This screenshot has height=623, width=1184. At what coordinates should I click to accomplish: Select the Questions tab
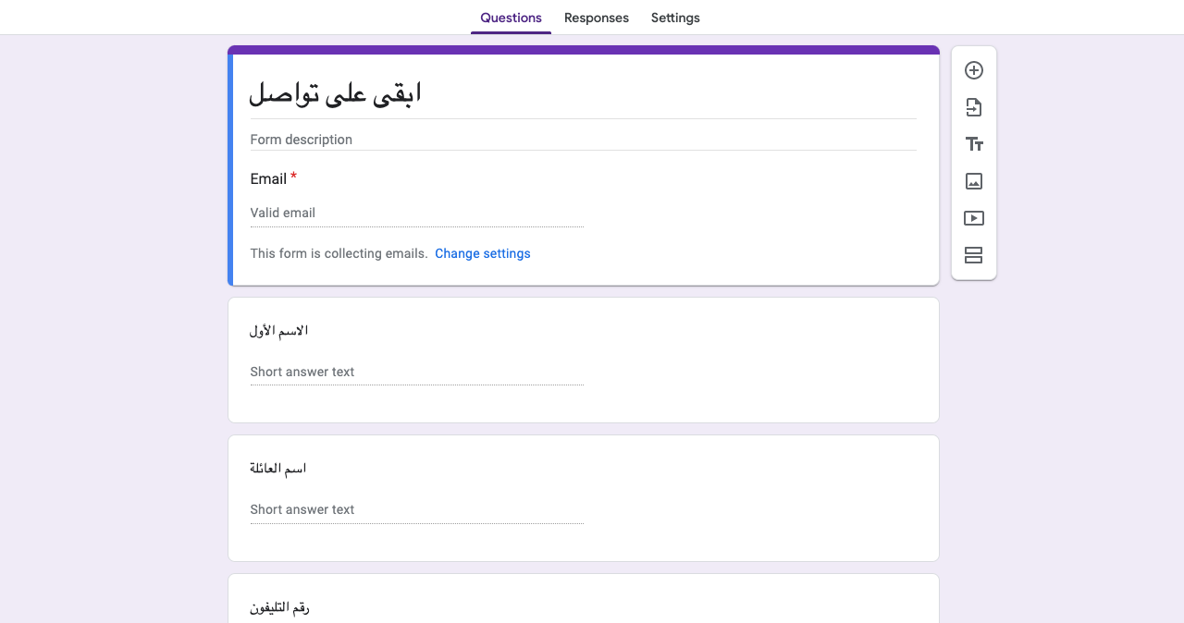[511, 18]
